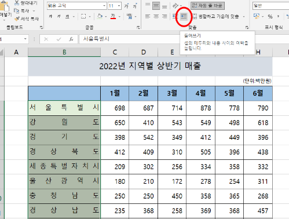The image size is (289, 219).
Task: Align text right icon
Action: 164,16
